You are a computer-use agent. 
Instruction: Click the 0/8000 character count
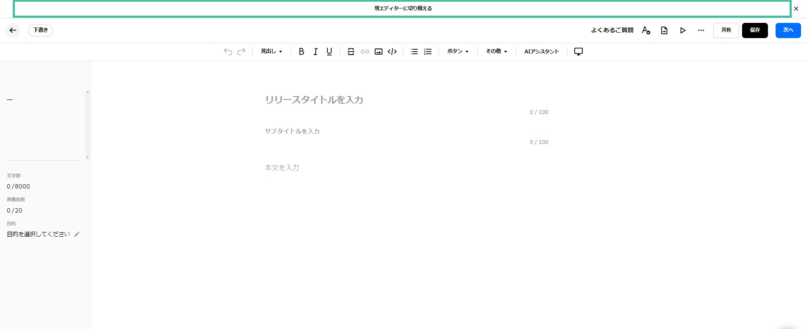coord(18,186)
